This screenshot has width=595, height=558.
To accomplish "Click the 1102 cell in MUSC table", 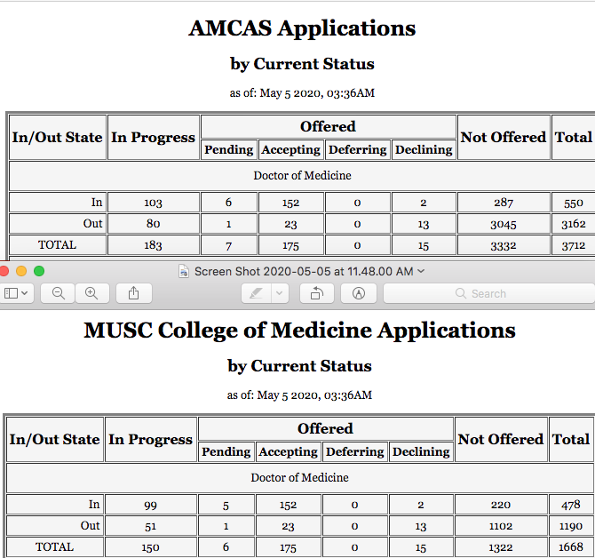I will coord(501,526).
